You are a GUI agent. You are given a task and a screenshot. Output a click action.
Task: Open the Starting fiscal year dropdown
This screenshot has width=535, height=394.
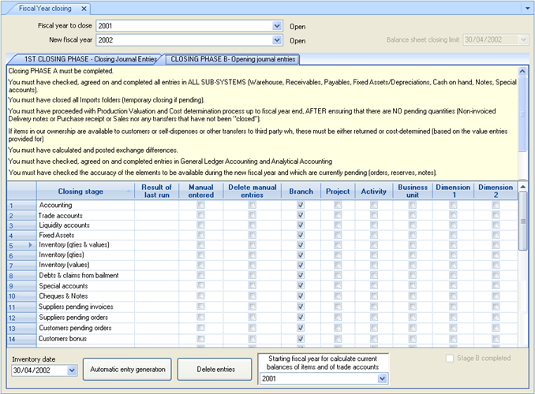coord(382,378)
